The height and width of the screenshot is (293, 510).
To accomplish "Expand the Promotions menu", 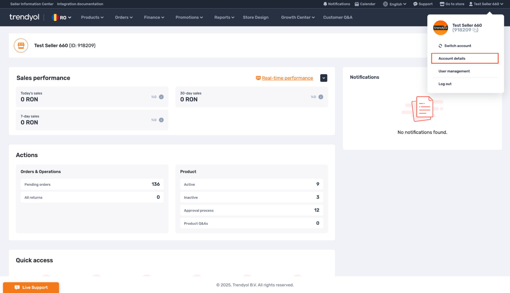I will pyautogui.click(x=189, y=17).
